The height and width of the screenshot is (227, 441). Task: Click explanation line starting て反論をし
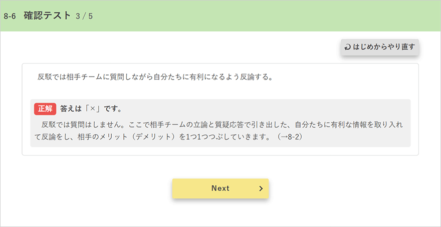[x=169, y=137]
